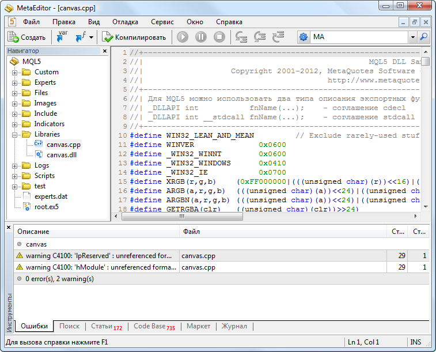The image size is (436, 352).
Task: Switch to the Маркет tab
Action: pyautogui.click(x=198, y=326)
